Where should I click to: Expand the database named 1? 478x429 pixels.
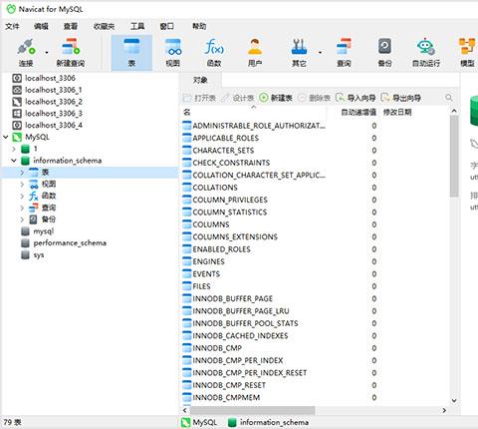point(14,149)
